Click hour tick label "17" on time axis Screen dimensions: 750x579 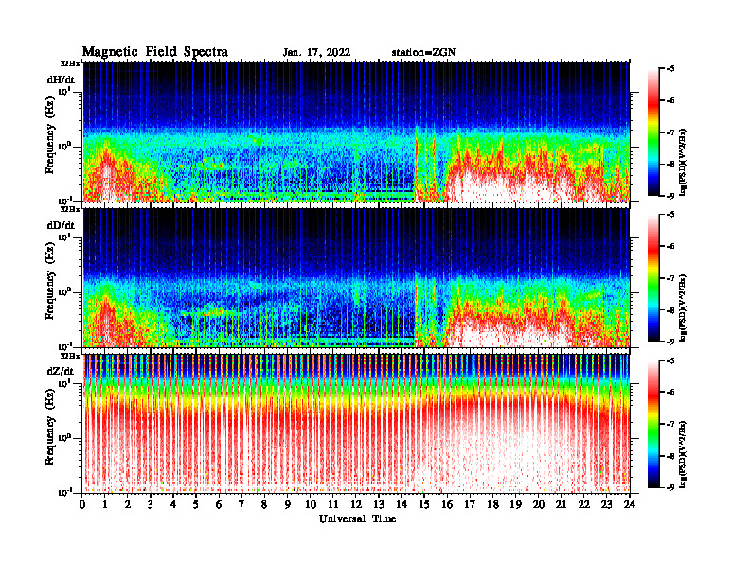click(470, 505)
